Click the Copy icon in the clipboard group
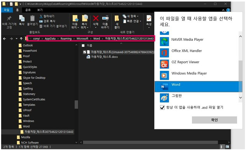Screen dimensions: 248x150 pyautogui.click(x=21, y=18)
